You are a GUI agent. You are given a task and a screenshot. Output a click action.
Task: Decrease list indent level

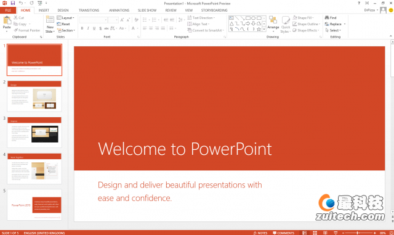[166, 20]
